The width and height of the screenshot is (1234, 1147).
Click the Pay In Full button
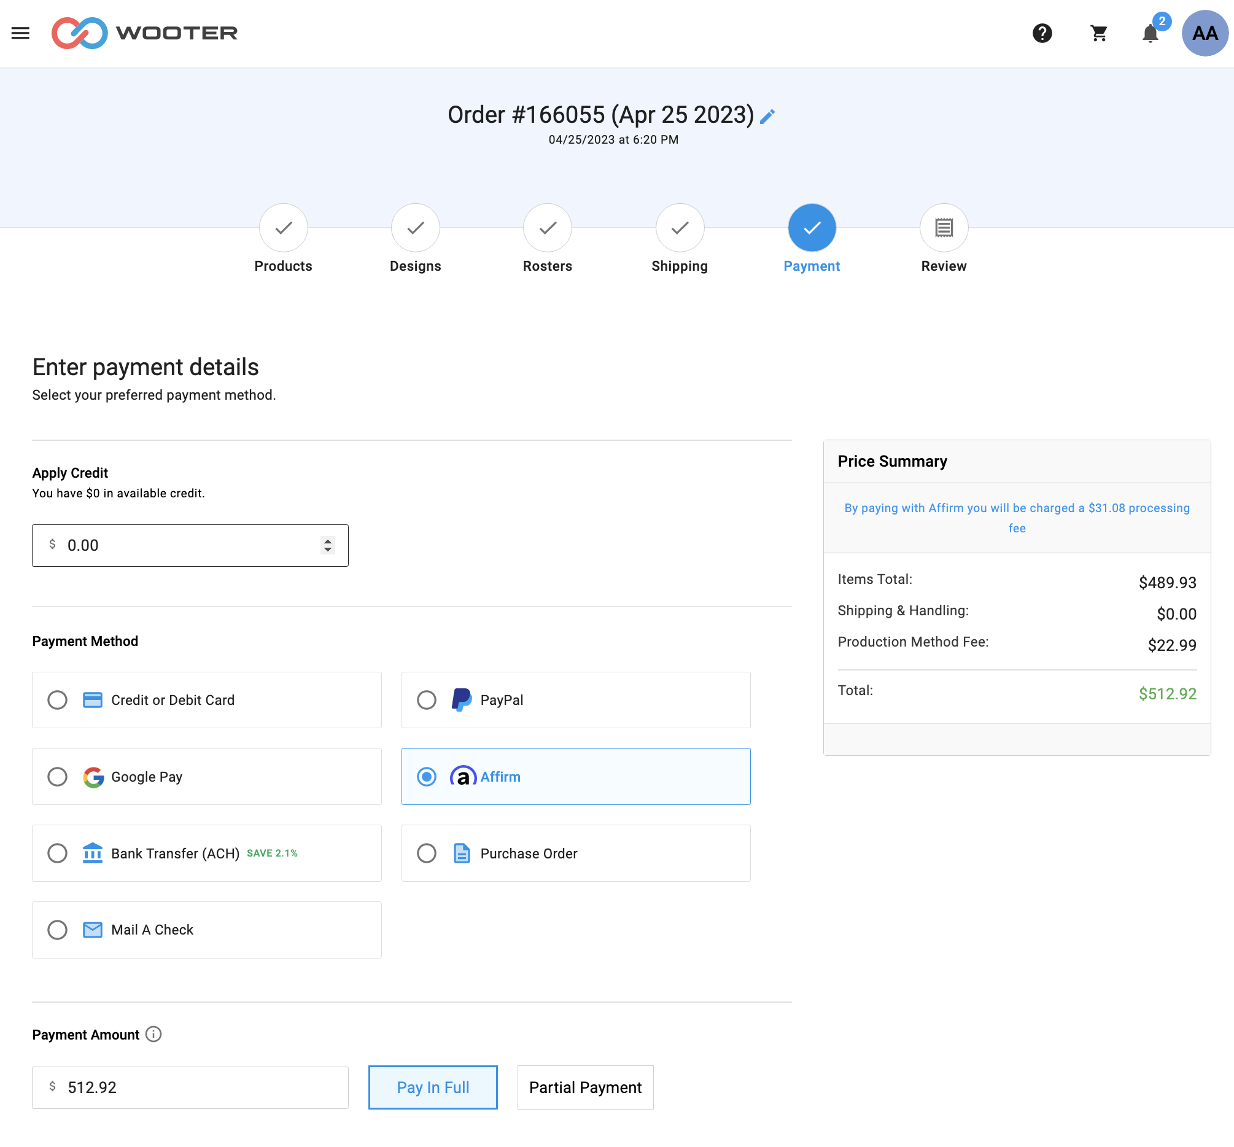click(x=432, y=1087)
